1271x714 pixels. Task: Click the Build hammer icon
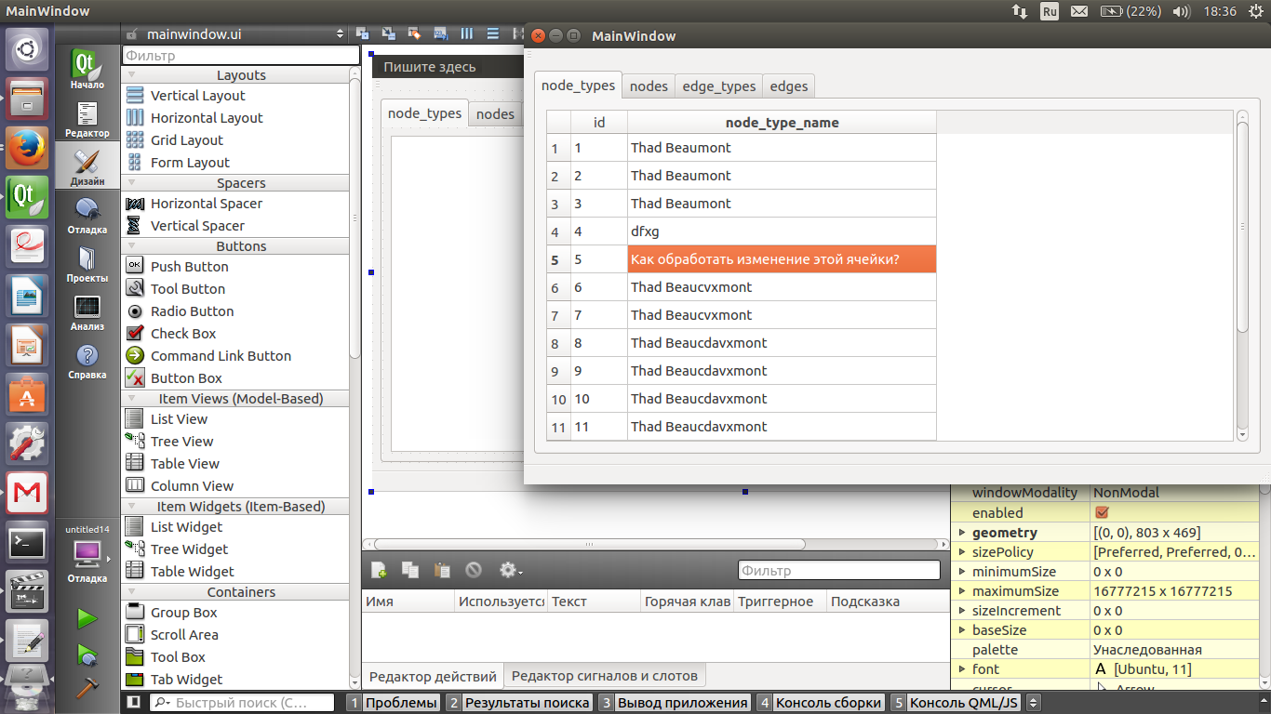click(x=87, y=688)
